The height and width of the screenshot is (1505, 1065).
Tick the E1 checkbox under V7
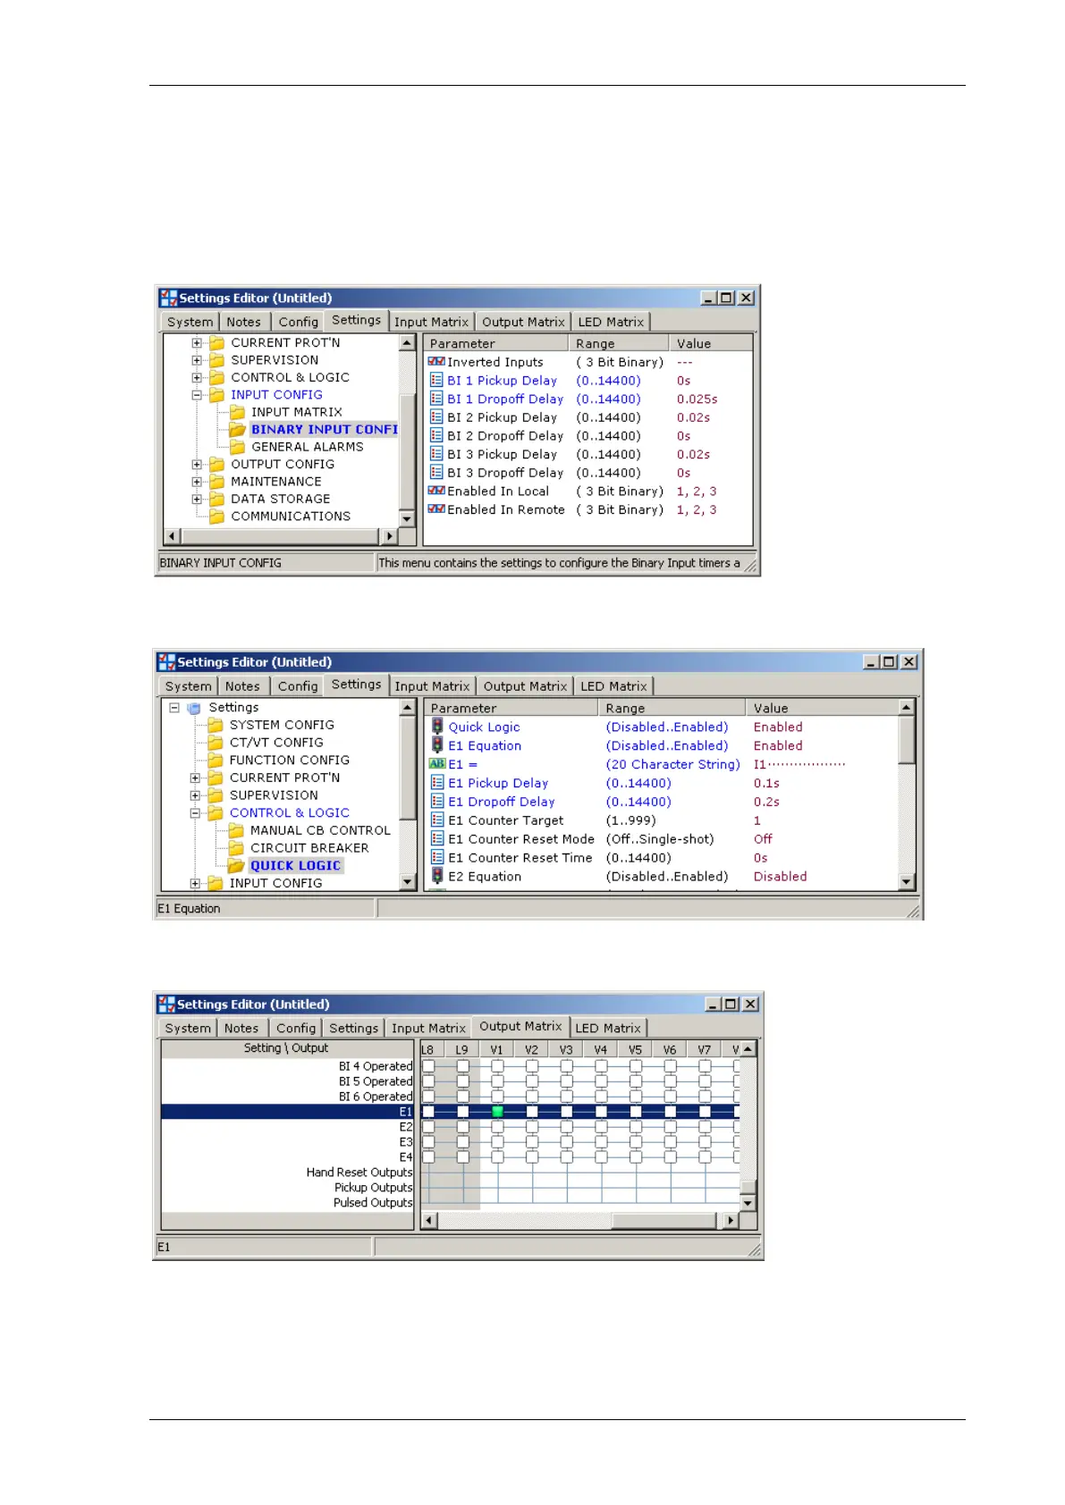(706, 1112)
